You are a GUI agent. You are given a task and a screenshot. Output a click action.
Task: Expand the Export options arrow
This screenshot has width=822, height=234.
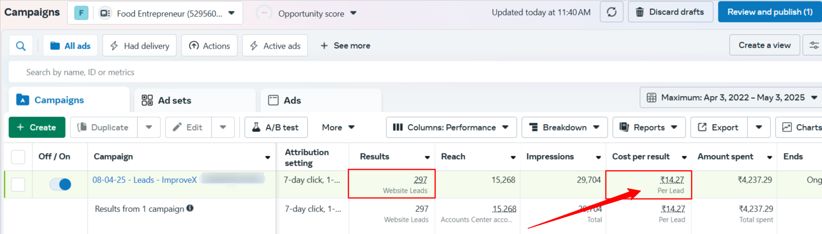point(759,127)
